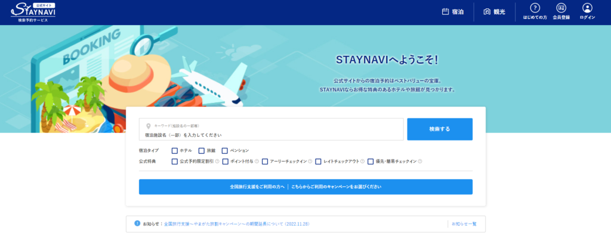611x250 pixels.
Task: Click help icon next to ポイント付与
Action: (257, 161)
